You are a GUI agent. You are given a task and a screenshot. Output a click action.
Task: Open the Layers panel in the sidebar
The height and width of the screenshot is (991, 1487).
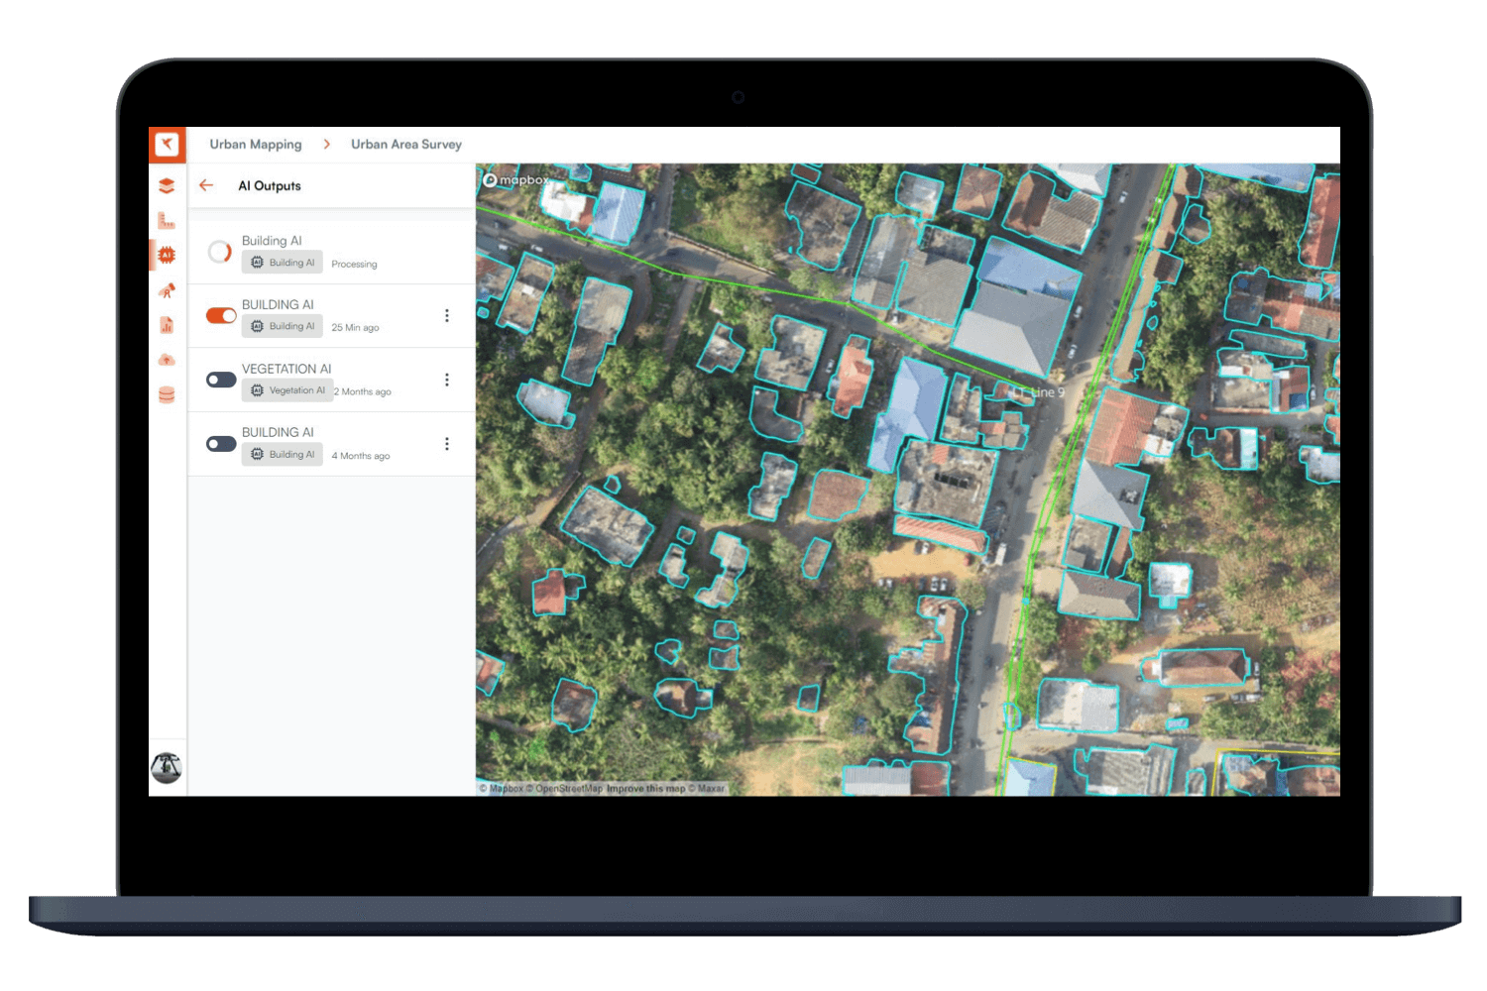[167, 185]
